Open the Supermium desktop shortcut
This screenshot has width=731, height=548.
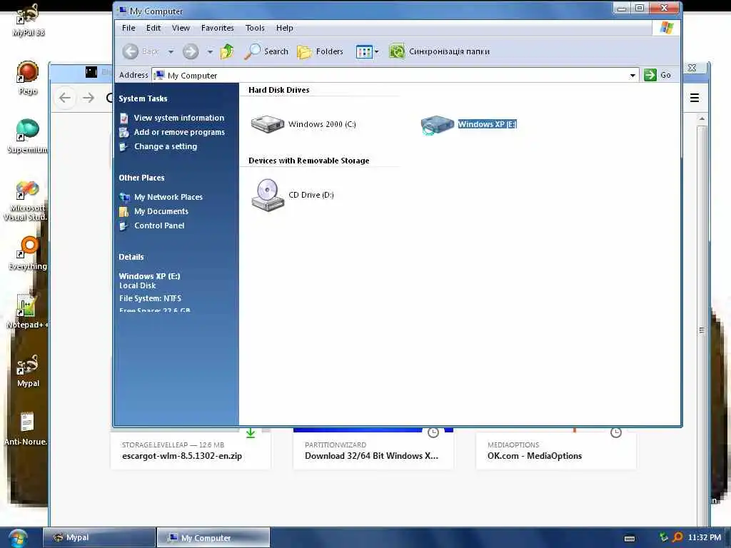tap(28, 136)
